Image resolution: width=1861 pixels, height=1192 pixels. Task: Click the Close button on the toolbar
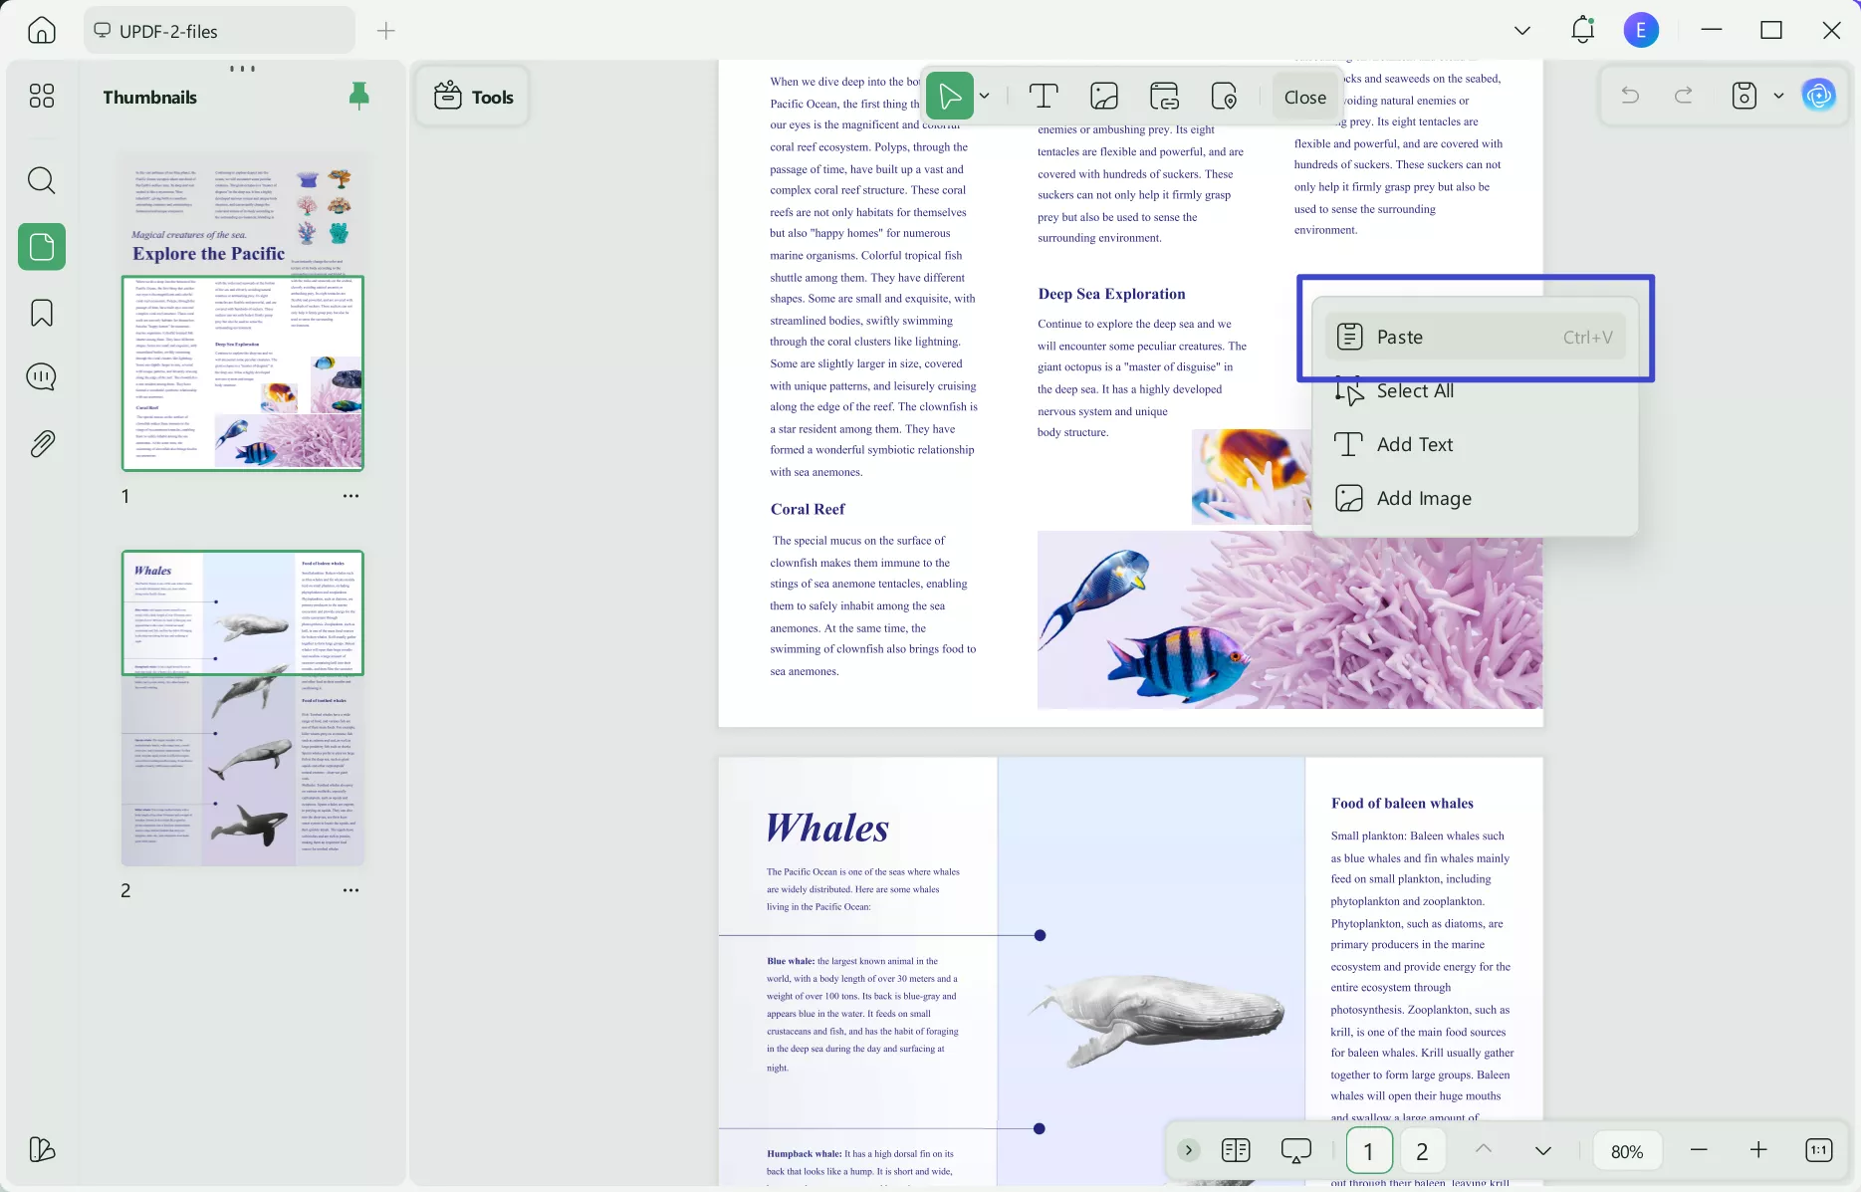1304,96
